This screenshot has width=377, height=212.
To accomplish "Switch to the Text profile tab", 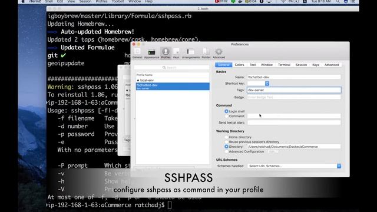I will pyautogui.click(x=253, y=65).
